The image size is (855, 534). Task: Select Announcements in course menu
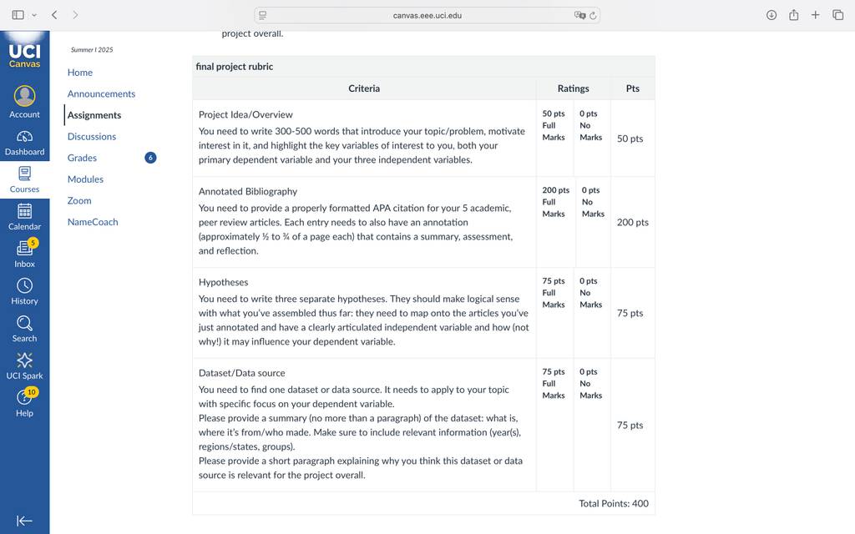tap(101, 93)
